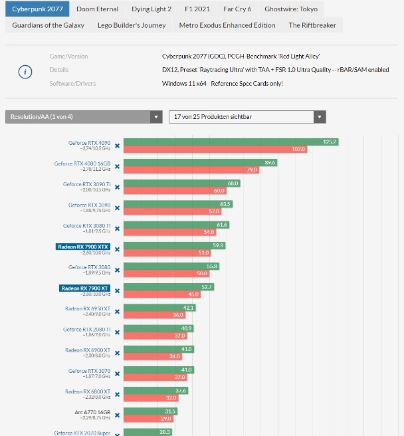Remove Geforce RTX 3090 Ti via X icon
The image size is (404, 436).
118,187
